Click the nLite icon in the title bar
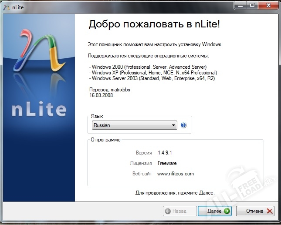This screenshot has height=225, width=281. coord(6,6)
